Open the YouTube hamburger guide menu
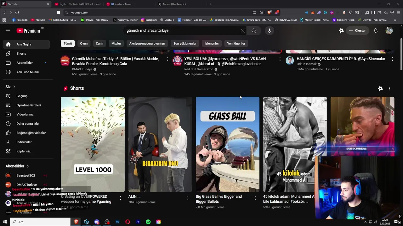The image size is (403, 226). pyautogui.click(x=8, y=30)
